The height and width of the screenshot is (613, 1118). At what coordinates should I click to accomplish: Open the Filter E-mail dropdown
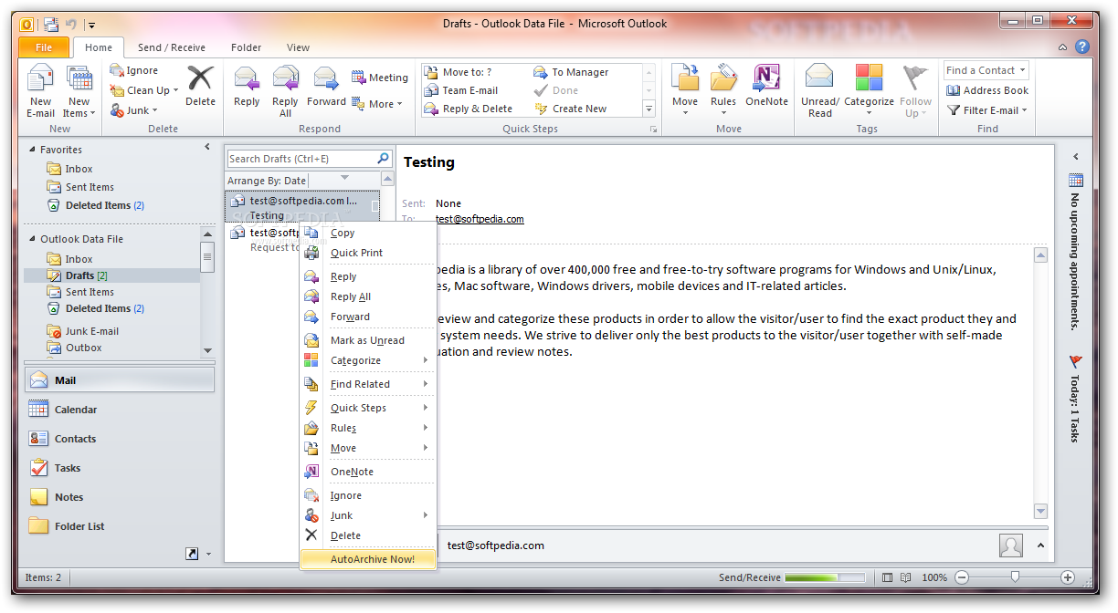pyautogui.click(x=987, y=110)
